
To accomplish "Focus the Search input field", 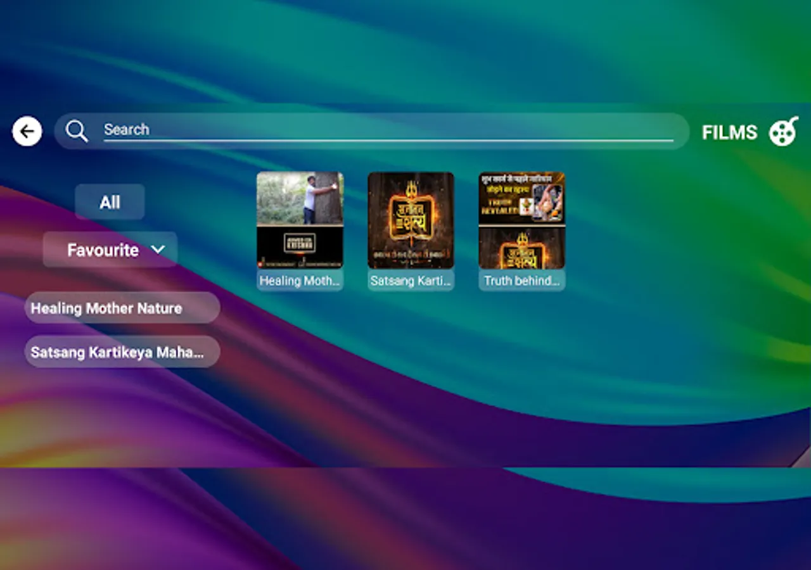I will (x=388, y=130).
